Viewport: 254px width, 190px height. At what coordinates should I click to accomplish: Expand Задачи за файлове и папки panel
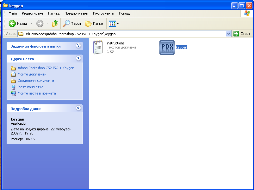click(78, 46)
